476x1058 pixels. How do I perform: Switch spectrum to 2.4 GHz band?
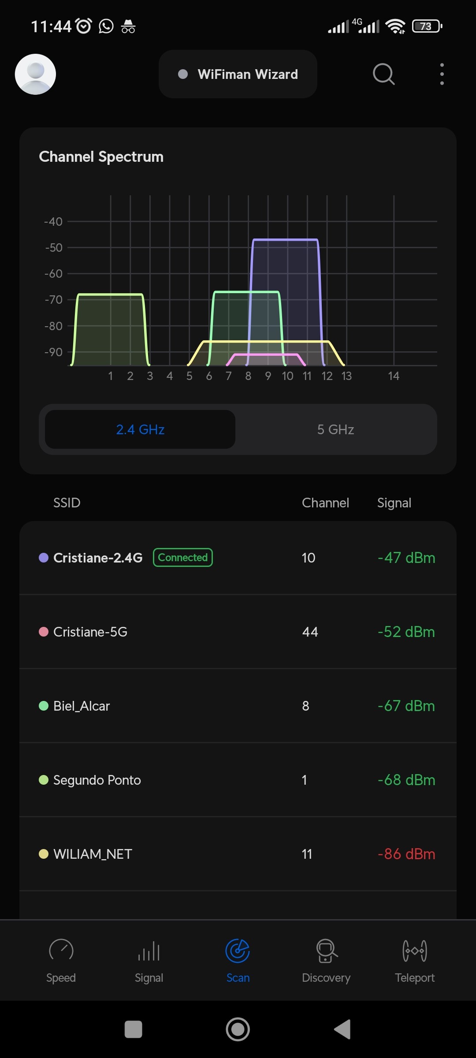coord(140,429)
